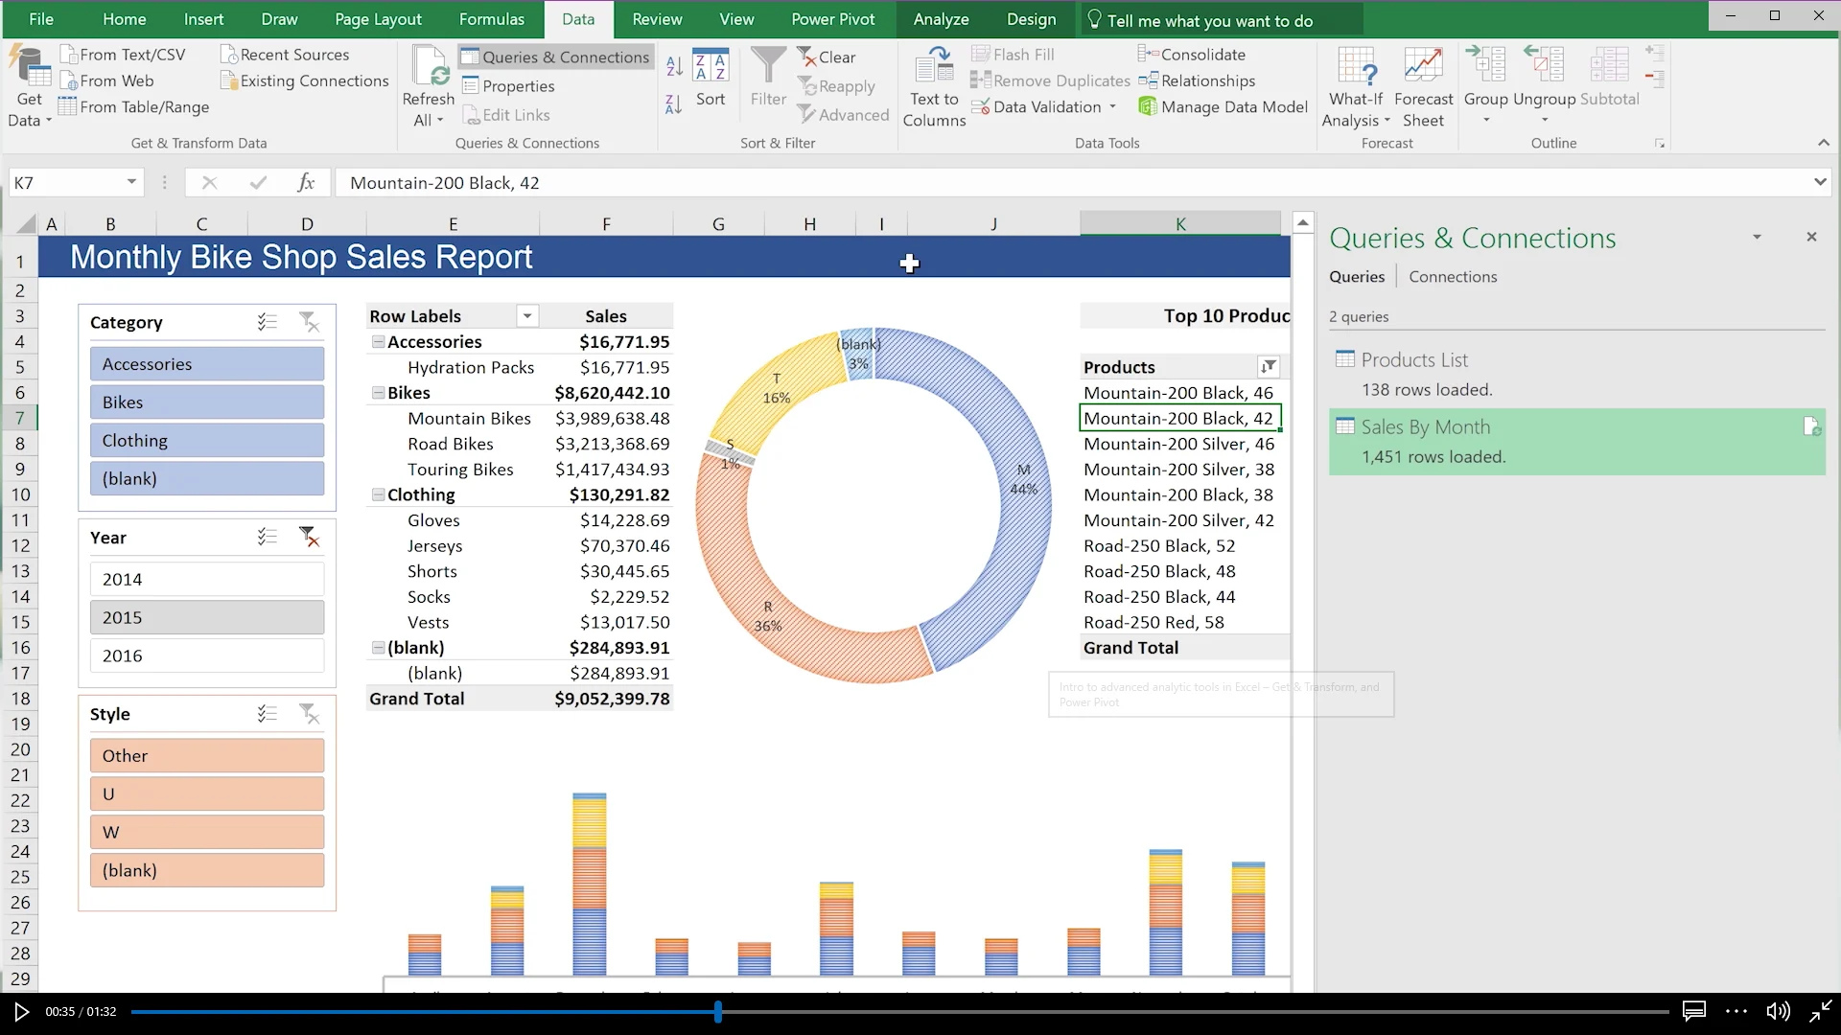Viewport: 1841px width, 1035px height.
Task: Click Manage Data Model button
Action: [1223, 107]
